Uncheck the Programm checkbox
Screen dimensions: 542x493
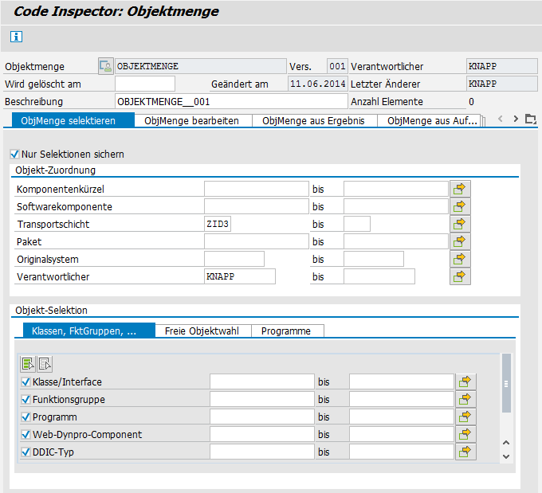pos(26,417)
